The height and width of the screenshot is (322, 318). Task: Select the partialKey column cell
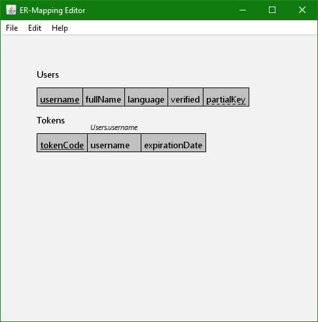click(226, 97)
